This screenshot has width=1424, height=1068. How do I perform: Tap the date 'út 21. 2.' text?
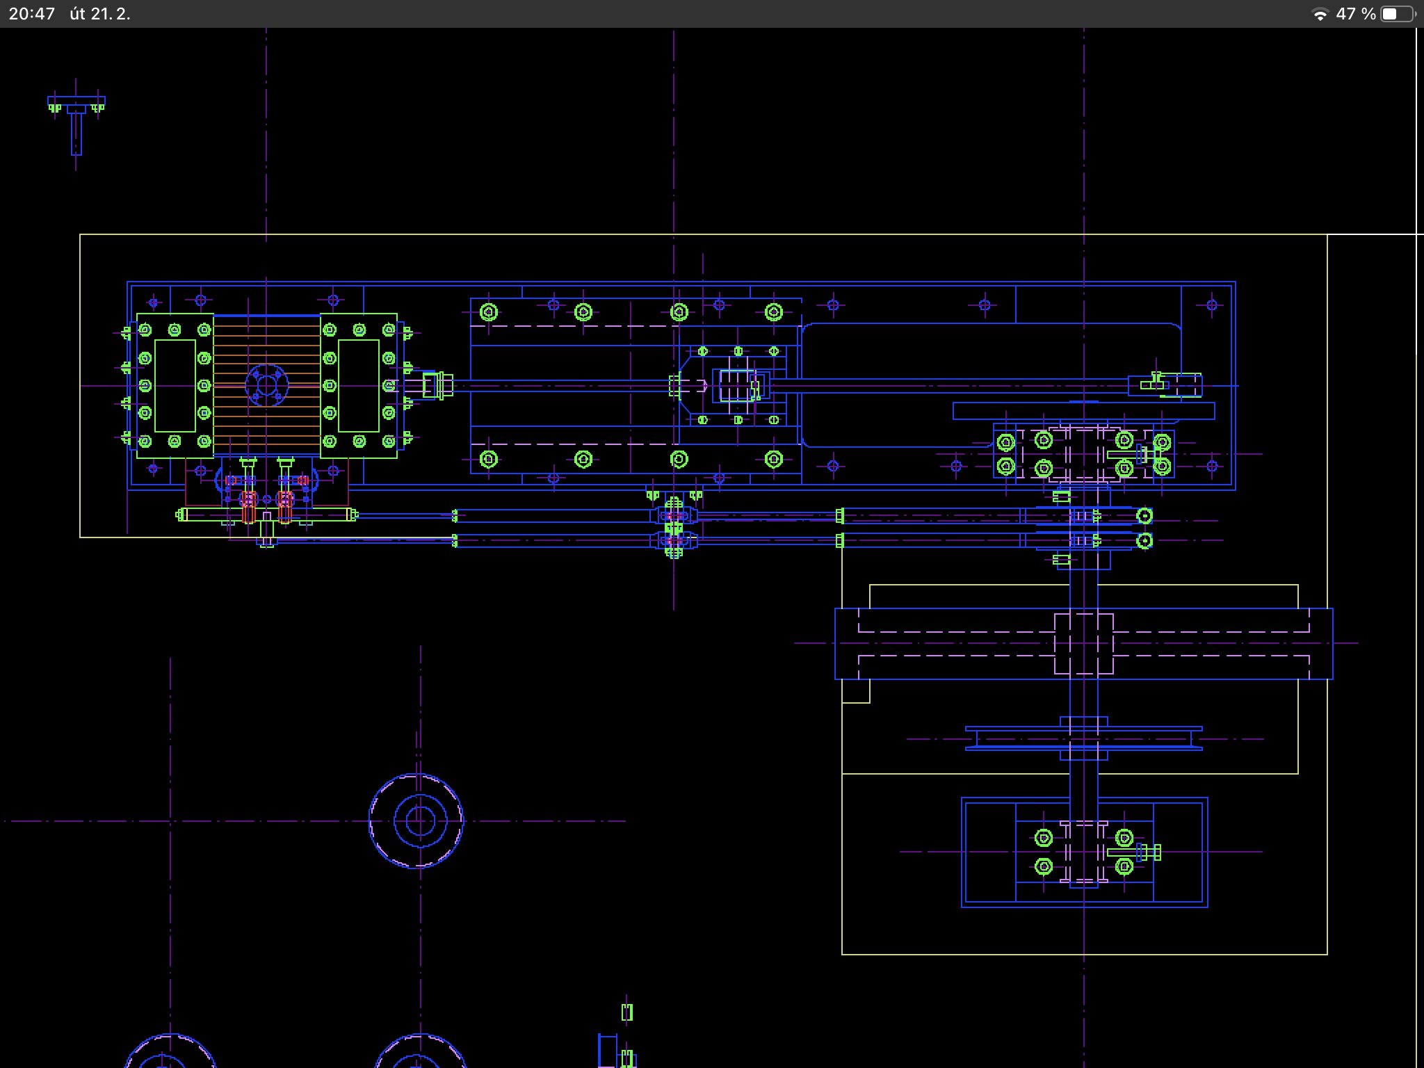point(100,15)
